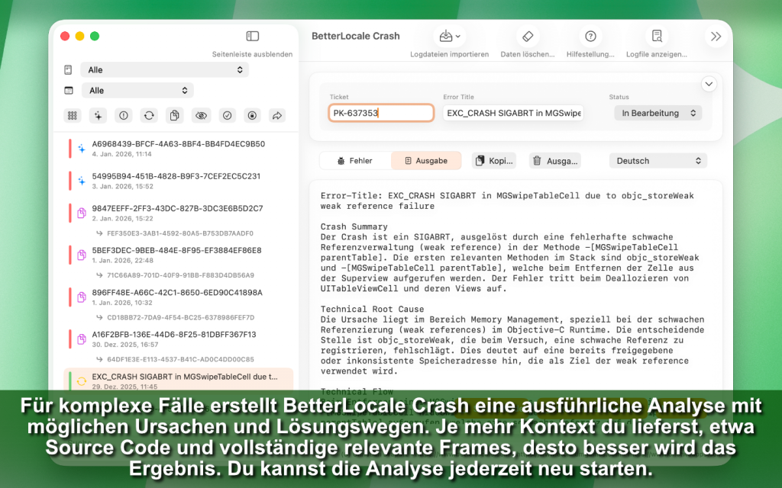This screenshot has width=782, height=488.
Task: Select the Ausgabe tab
Action: pyautogui.click(x=426, y=161)
